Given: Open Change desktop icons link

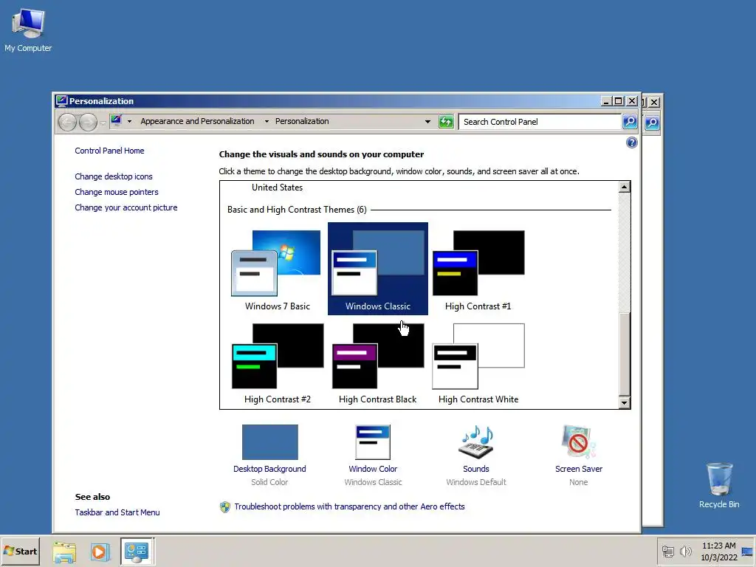Looking at the screenshot, I should coord(113,176).
